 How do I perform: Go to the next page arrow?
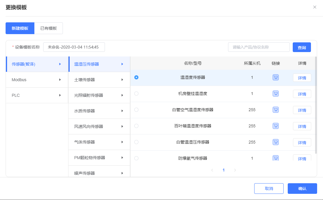pos(235,170)
